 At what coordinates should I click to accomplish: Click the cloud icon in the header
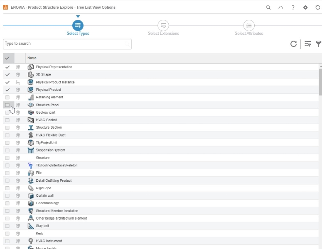tap(280, 7)
